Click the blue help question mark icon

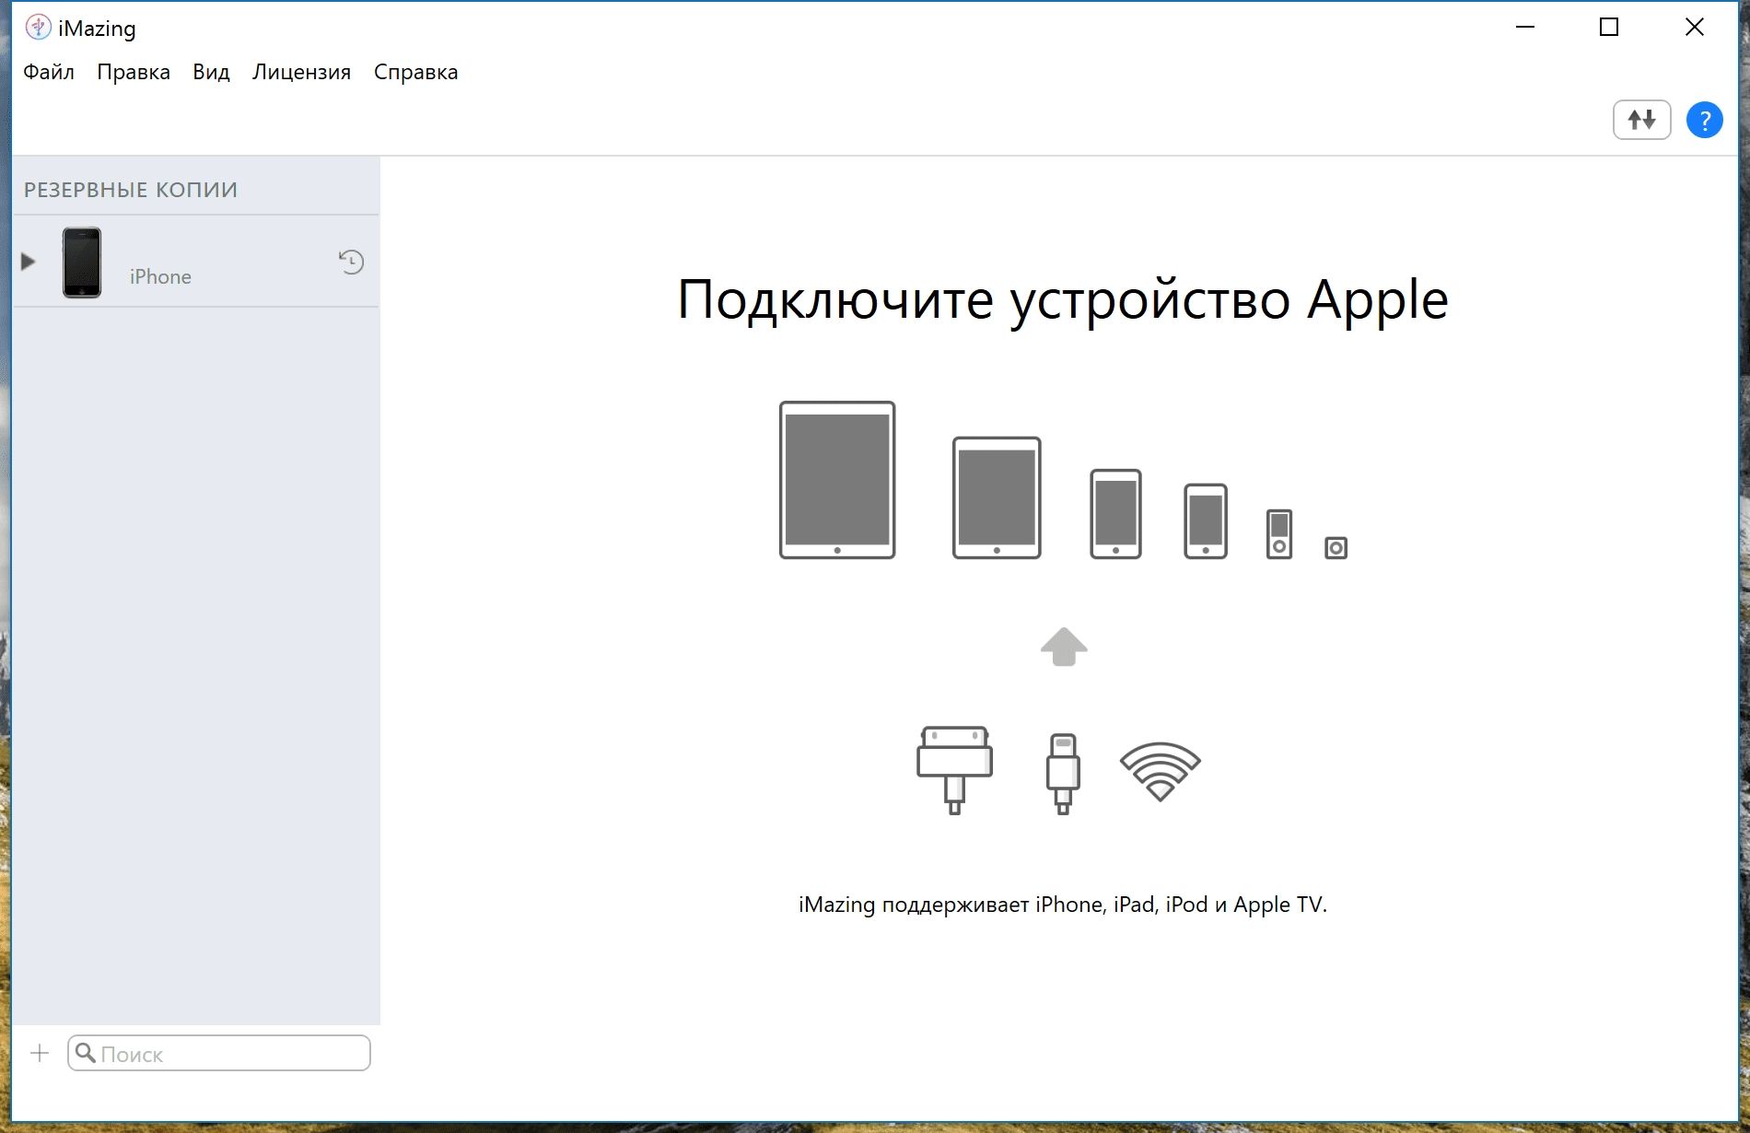coord(1704,120)
